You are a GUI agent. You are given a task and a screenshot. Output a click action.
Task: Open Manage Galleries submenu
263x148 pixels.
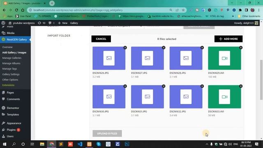coord(12,58)
